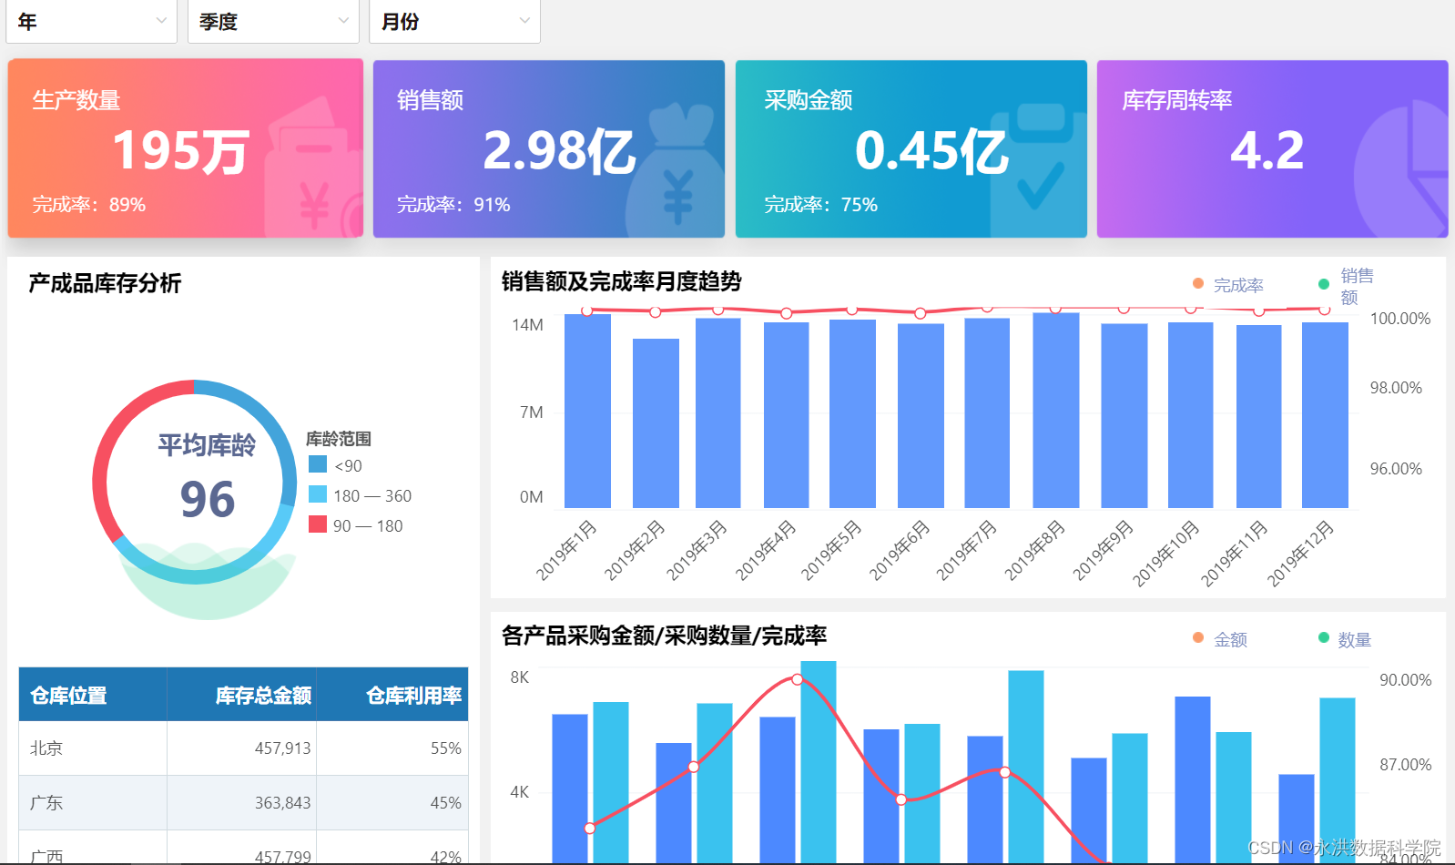Click the 2019年10月 axis label
This screenshot has height=865, width=1455.
click(x=1165, y=553)
